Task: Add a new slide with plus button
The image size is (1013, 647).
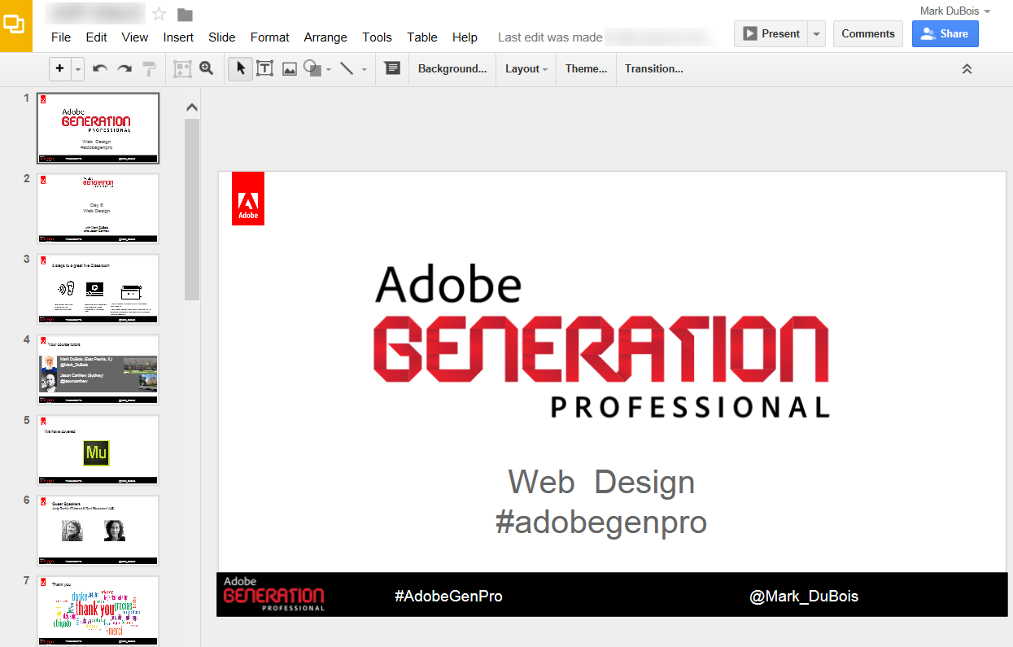Action: pos(60,69)
